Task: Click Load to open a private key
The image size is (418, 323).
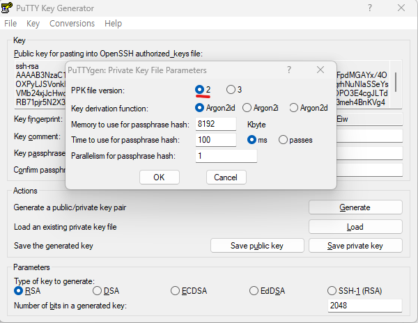Action: pyautogui.click(x=355, y=227)
